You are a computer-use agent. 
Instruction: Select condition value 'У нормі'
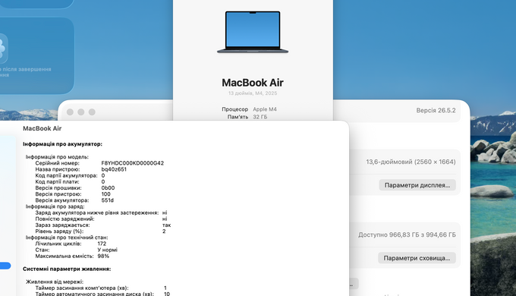(x=108, y=250)
